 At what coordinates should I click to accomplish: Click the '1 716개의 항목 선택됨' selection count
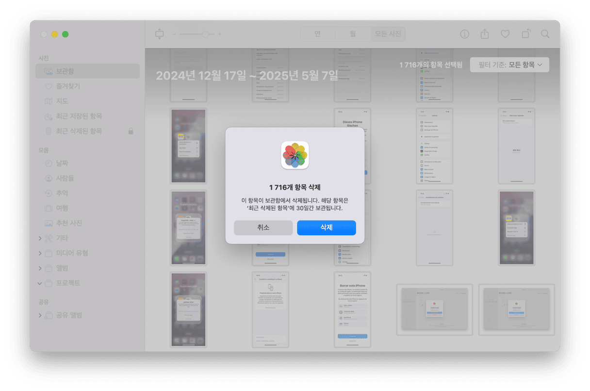[431, 65]
